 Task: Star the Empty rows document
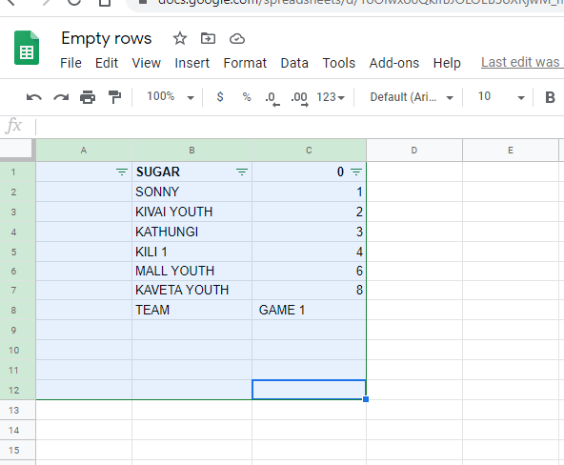point(180,38)
